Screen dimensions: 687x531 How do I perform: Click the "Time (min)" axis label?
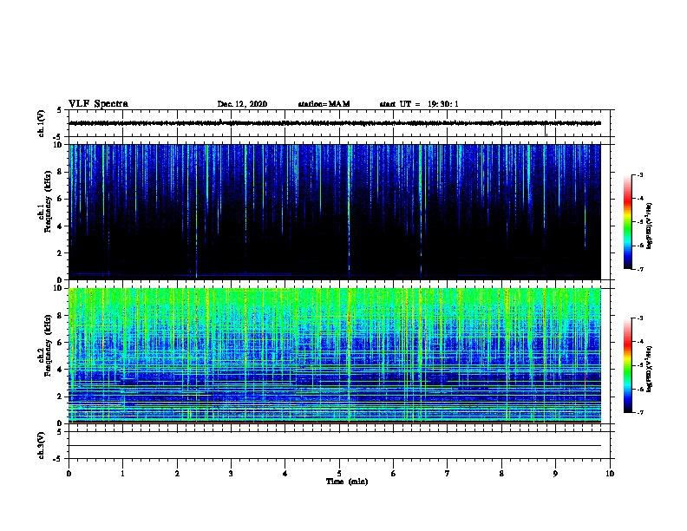(x=347, y=482)
